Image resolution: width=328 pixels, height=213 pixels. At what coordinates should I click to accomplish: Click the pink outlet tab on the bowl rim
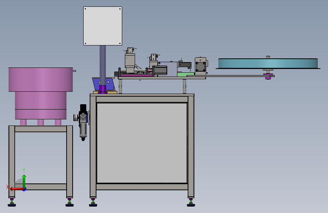[74, 71]
